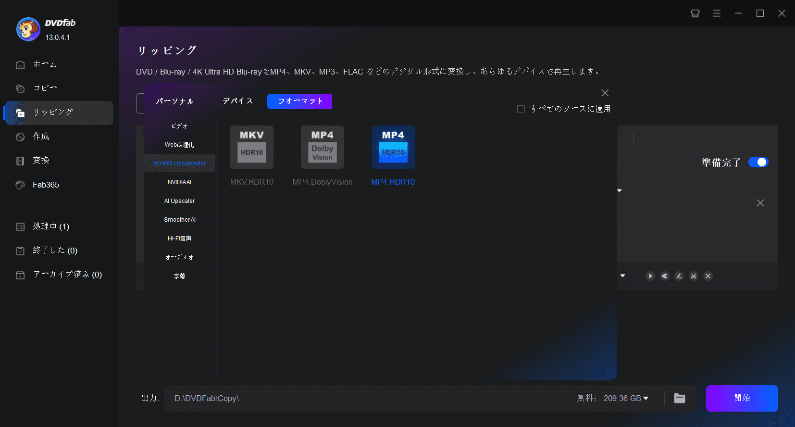The image size is (795, 427).
Task: Select the SmootherAI category
Action: (179, 220)
